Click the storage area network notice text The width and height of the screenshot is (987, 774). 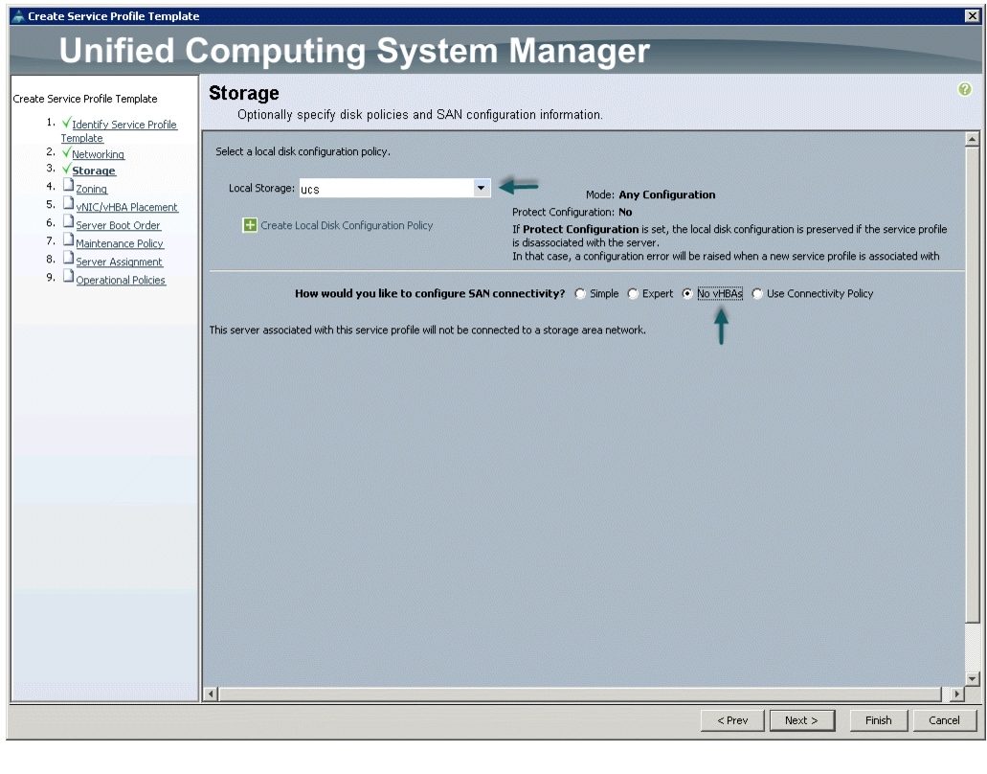click(x=427, y=330)
